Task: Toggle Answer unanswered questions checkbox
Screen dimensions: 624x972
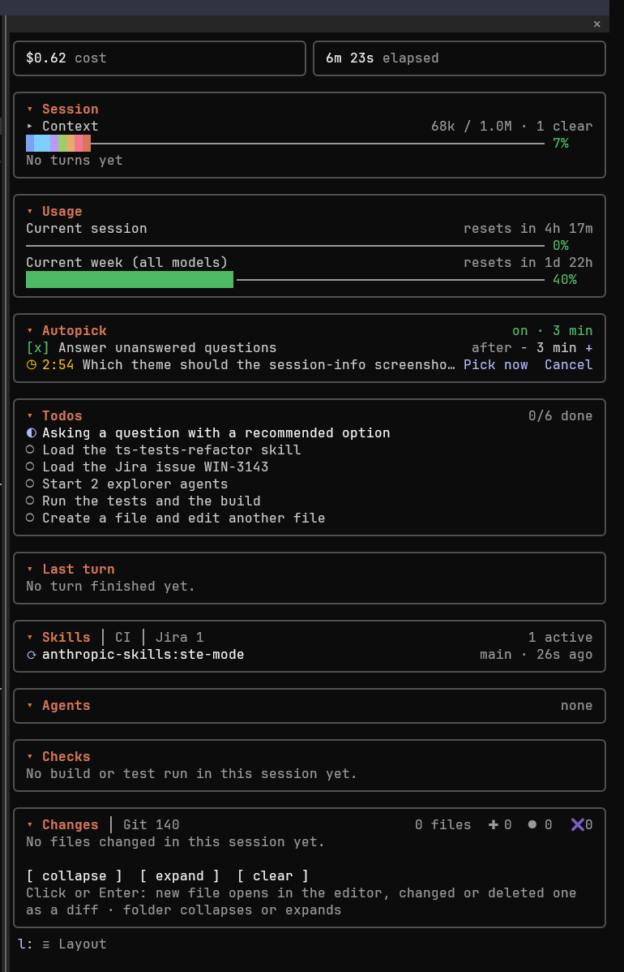Action: pyautogui.click(x=37, y=348)
